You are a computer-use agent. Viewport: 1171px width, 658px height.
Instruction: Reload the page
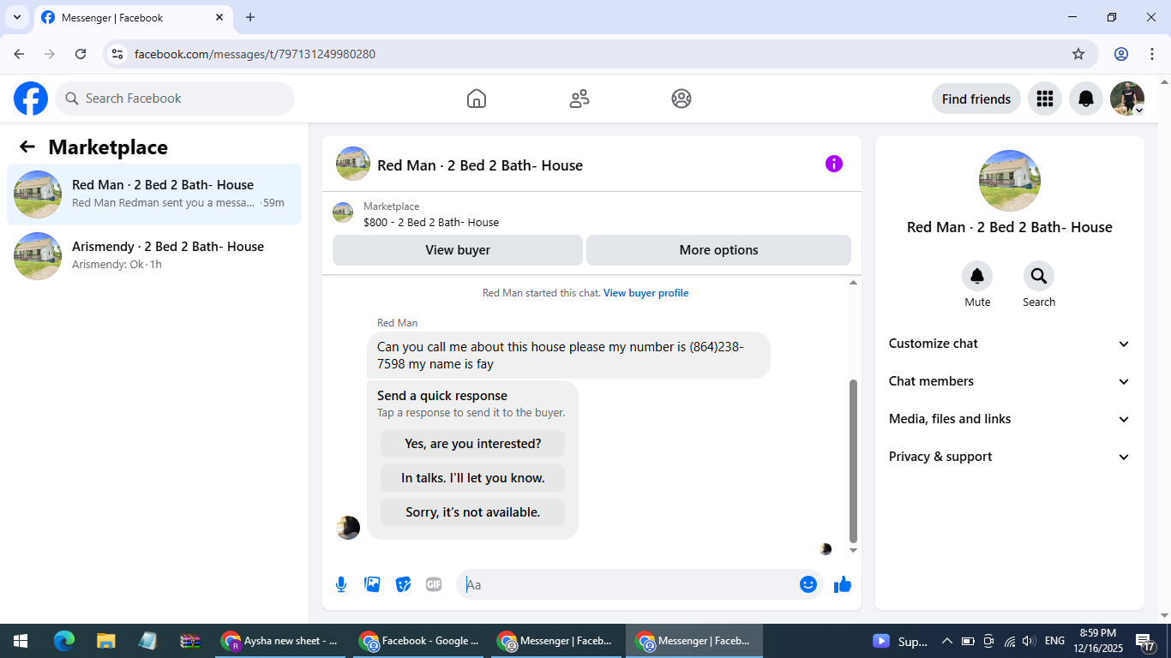click(81, 54)
